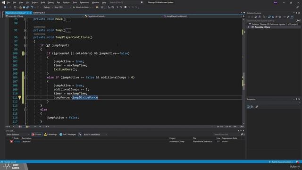Click the Alphabetical sort icon in Properties
Image resolution: width=302 pixels, height=170 pixels.
[252, 107]
